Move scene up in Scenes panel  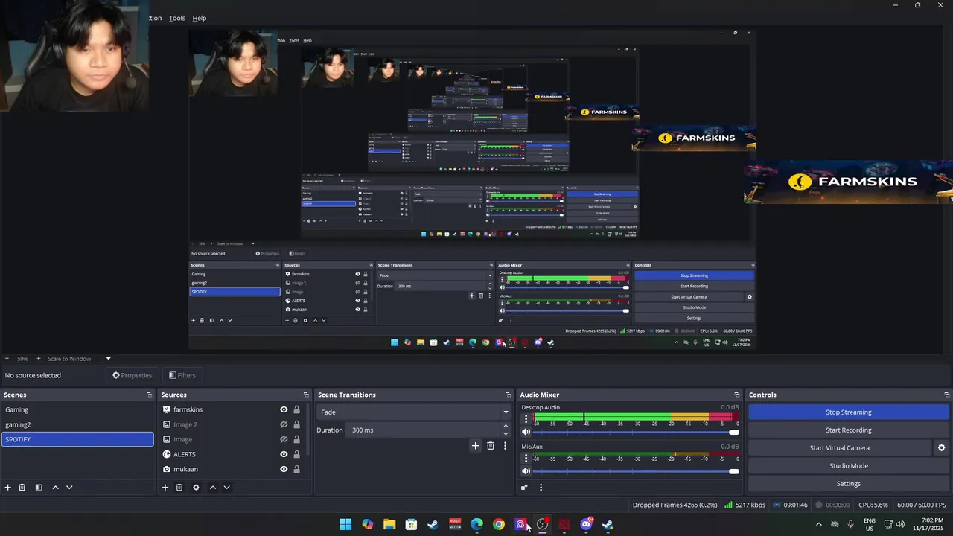[x=55, y=488]
